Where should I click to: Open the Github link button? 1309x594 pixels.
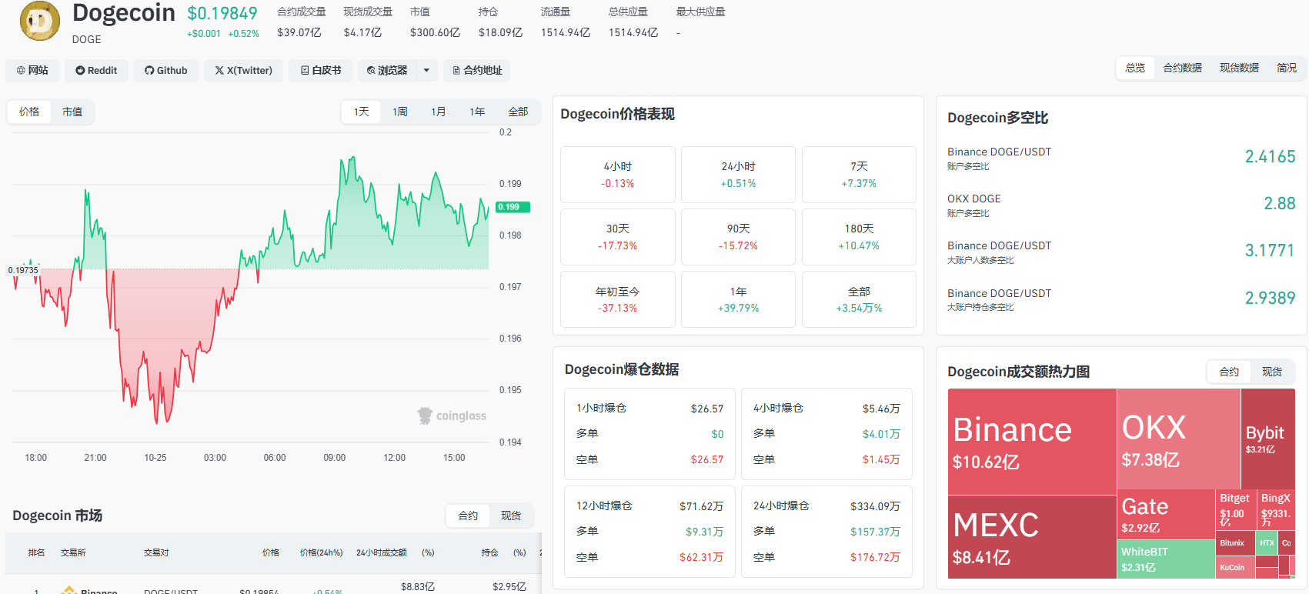point(166,70)
